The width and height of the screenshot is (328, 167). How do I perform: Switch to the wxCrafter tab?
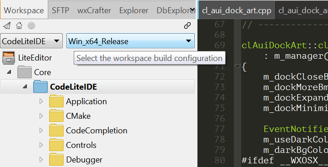(x=94, y=10)
